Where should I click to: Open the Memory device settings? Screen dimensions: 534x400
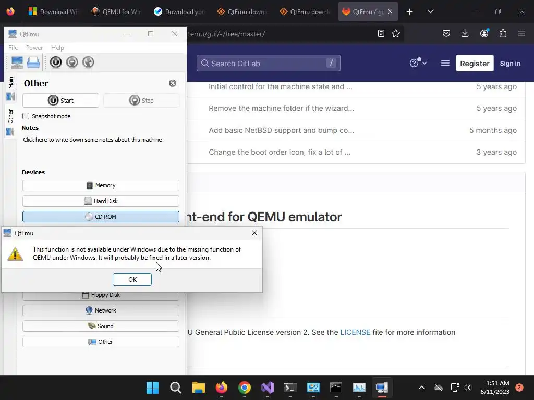101,185
